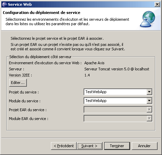Click the Configuration du déploiement de service heading

click(x=41, y=13)
